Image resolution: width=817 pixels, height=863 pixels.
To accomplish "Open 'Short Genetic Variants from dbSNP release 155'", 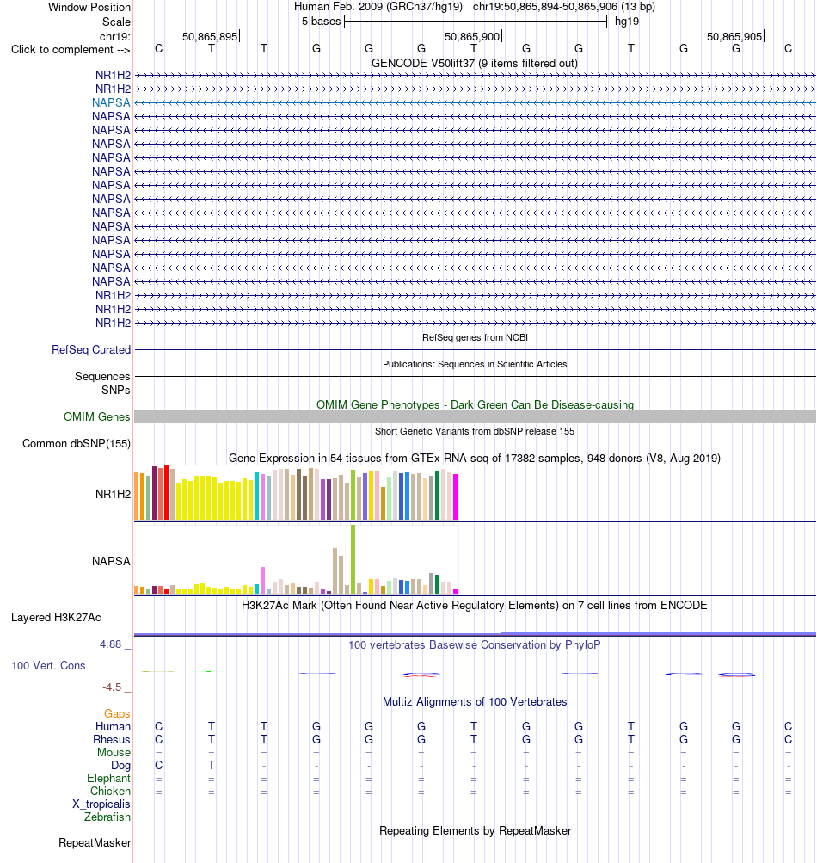I will pyautogui.click(x=474, y=432).
